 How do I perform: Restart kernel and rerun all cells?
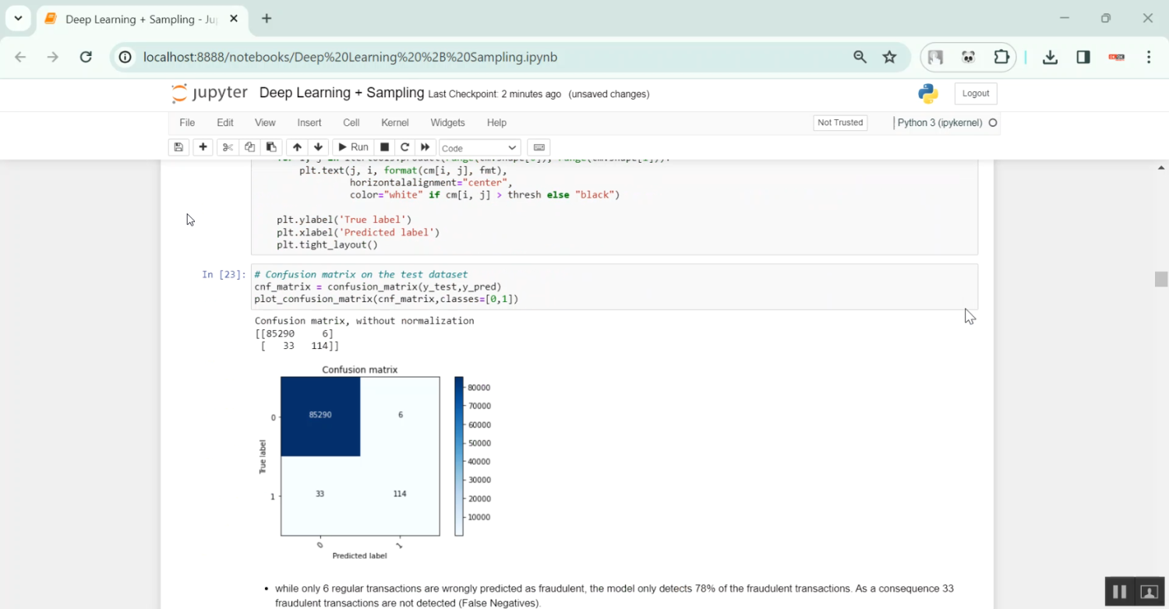coord(425,147)
